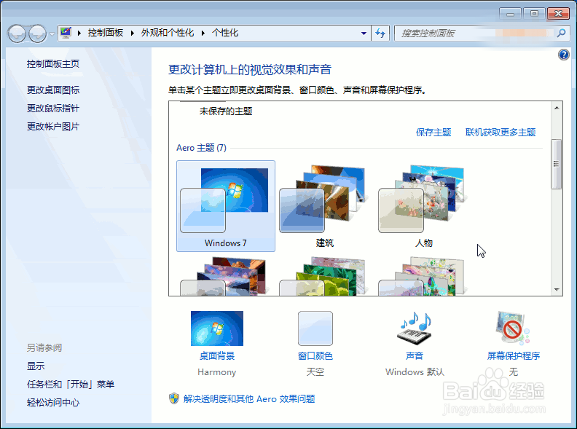Click 控制面板 breadcrumb segment

105,33
